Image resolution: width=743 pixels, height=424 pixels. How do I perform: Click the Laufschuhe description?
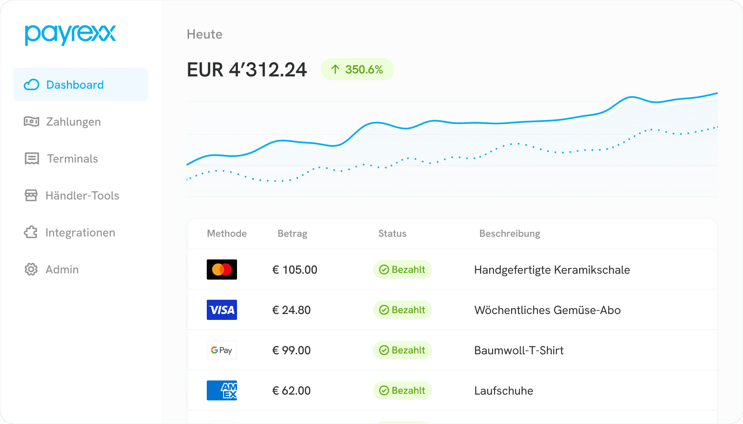click(504, 390)
